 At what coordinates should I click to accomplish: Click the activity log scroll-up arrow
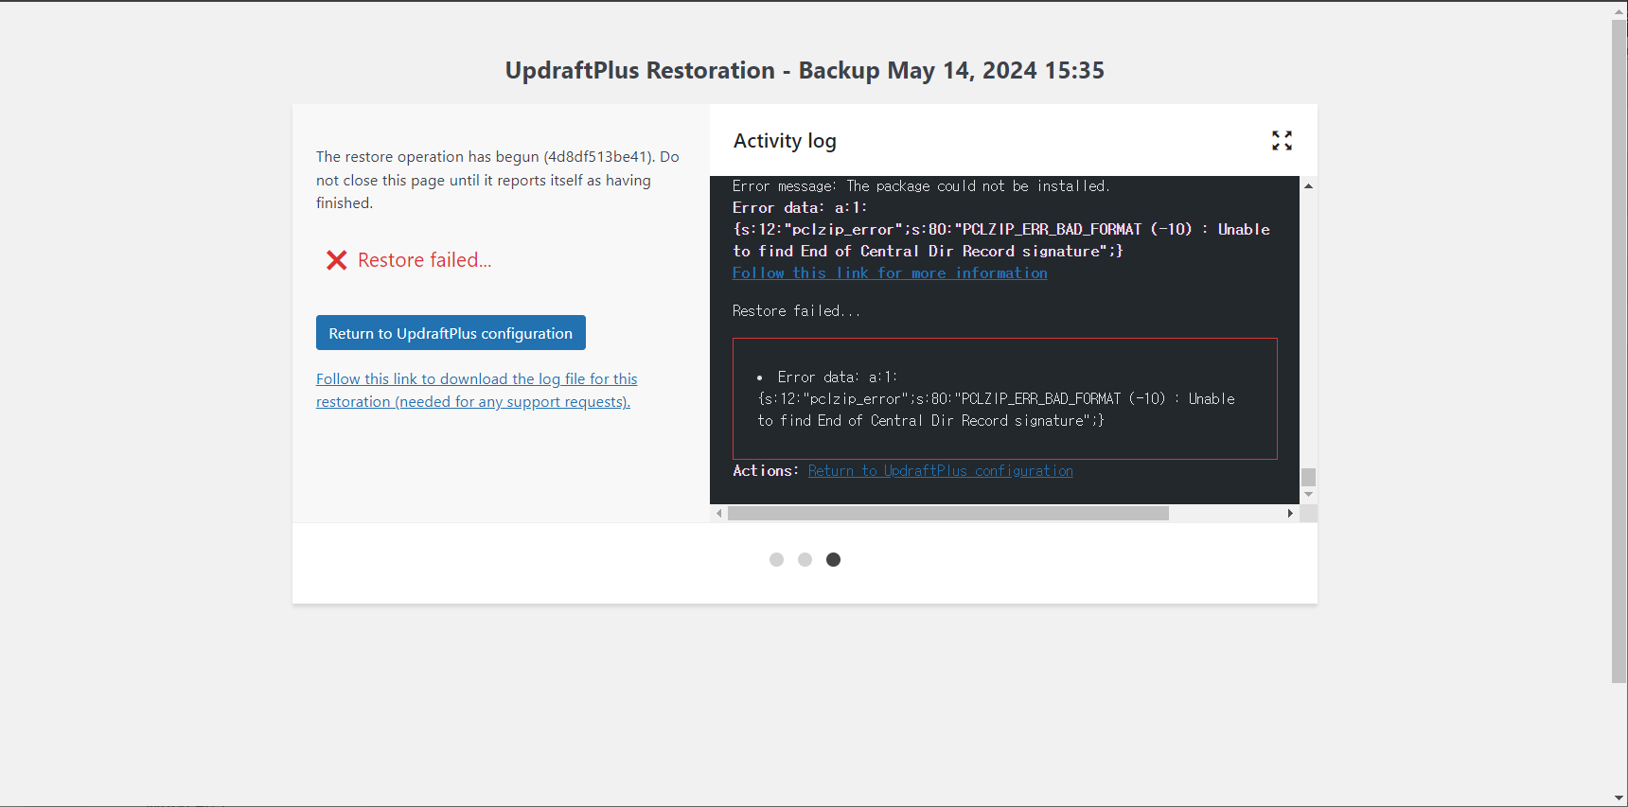pos(1308,185)
